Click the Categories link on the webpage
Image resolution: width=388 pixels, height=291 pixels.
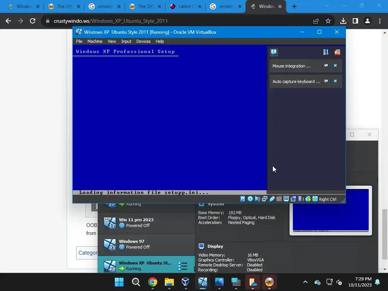coord(88,253)
